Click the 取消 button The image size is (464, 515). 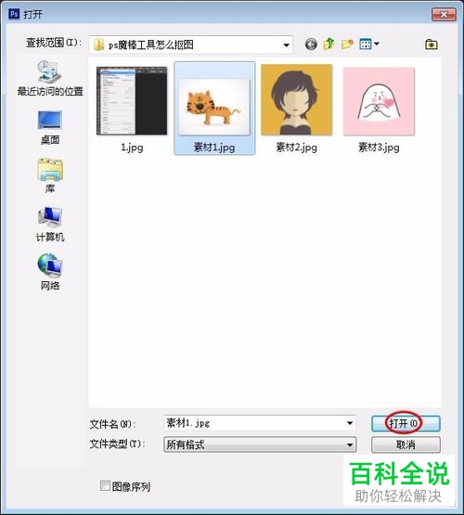pos(406,444)
